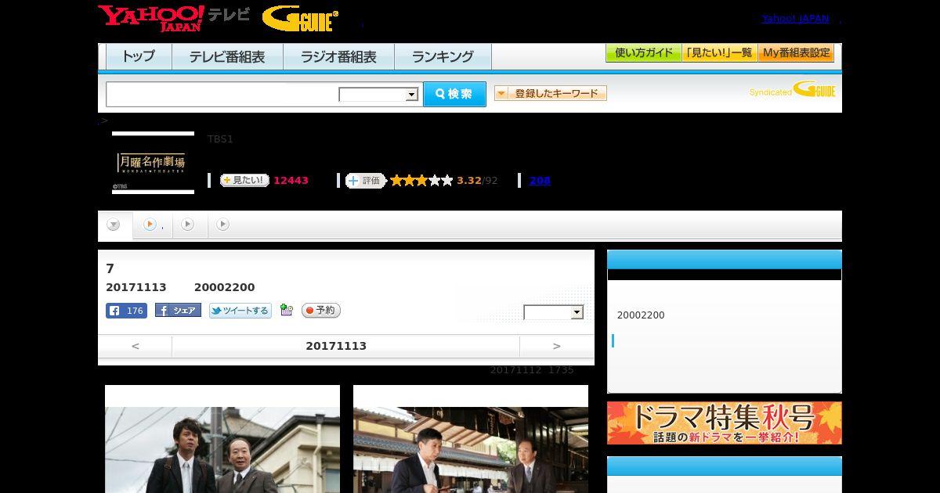Open the 「見たい!」一覧 button

pyautogui.click(x=720, y=53)
